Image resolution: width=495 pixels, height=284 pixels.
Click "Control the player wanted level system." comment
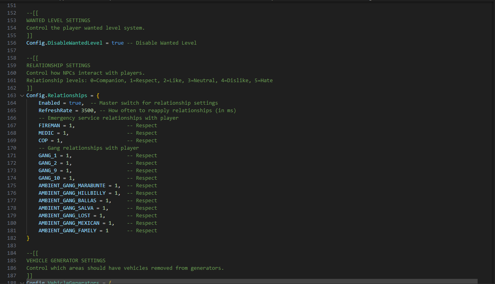[86, 28]
